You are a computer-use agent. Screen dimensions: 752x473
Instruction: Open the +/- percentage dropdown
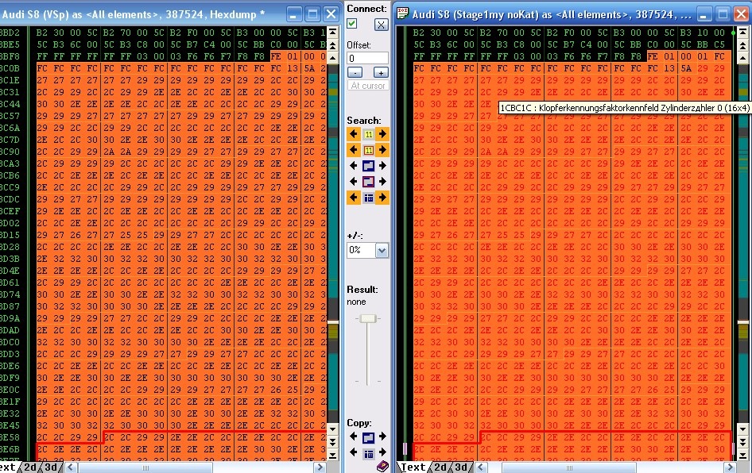(x=382, y=250)
